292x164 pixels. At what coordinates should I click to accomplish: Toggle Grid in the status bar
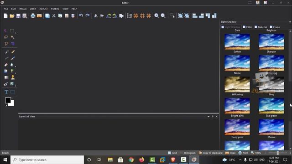tap(172, 153)
